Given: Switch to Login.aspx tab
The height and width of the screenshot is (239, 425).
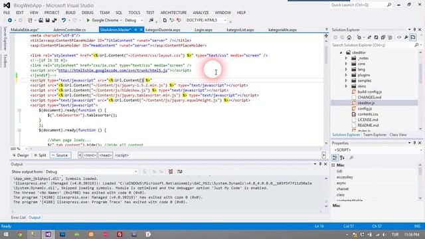Looking at the screenshot, I should click(x=203, y=30).
